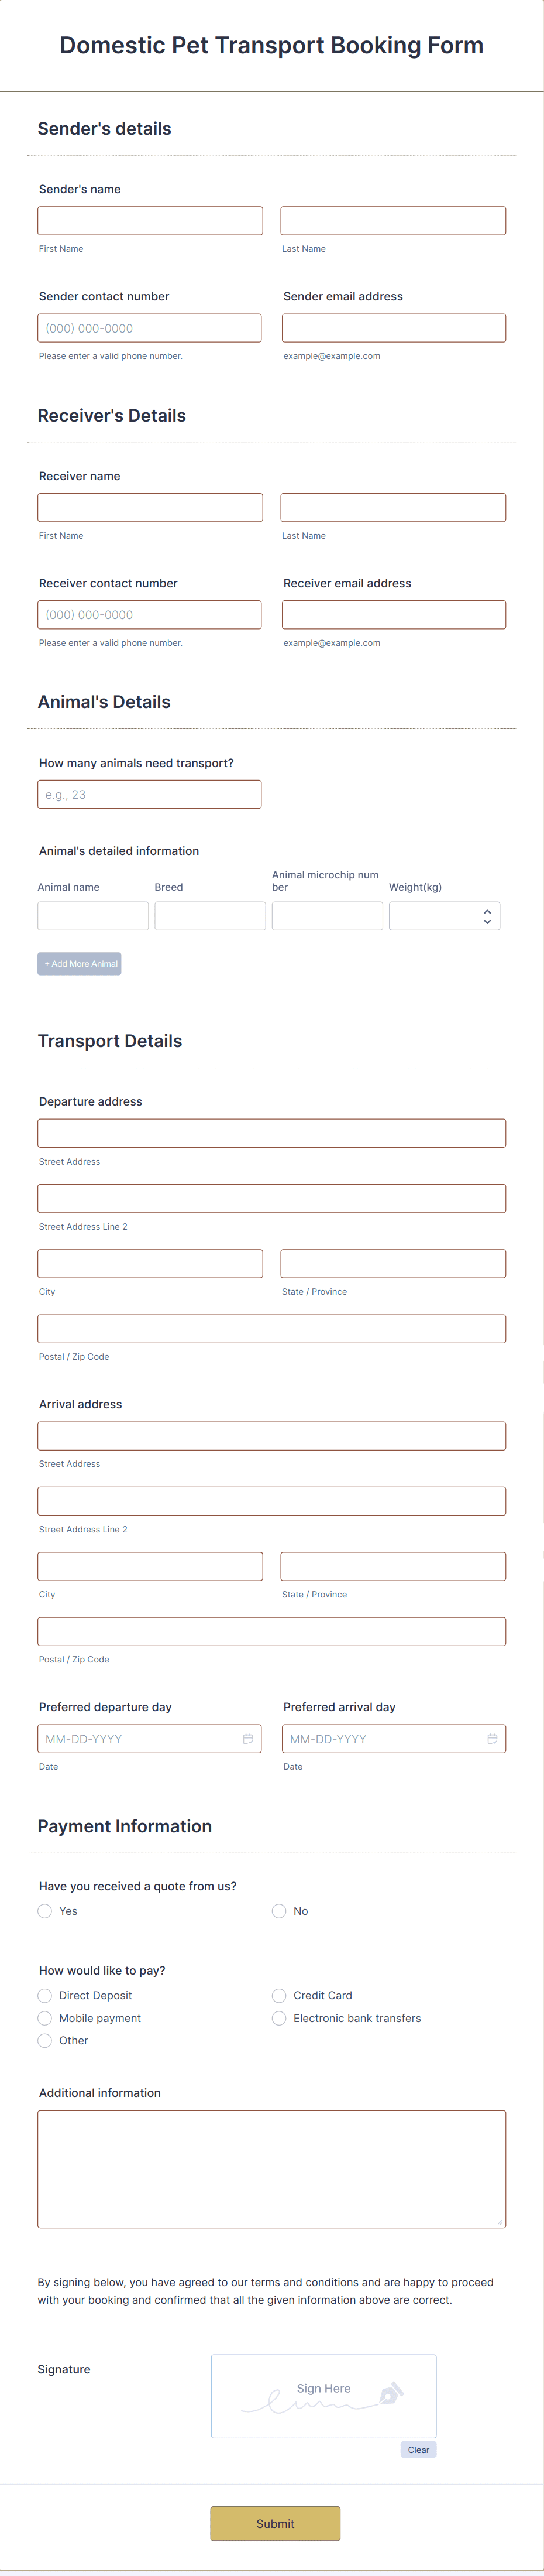Image resolution: width=544 pixels, height=2576 pixels.
Task: Decrease Weight(kg) using the down stepper arrow
Action: pyautogui.click(x=486, y=922)
